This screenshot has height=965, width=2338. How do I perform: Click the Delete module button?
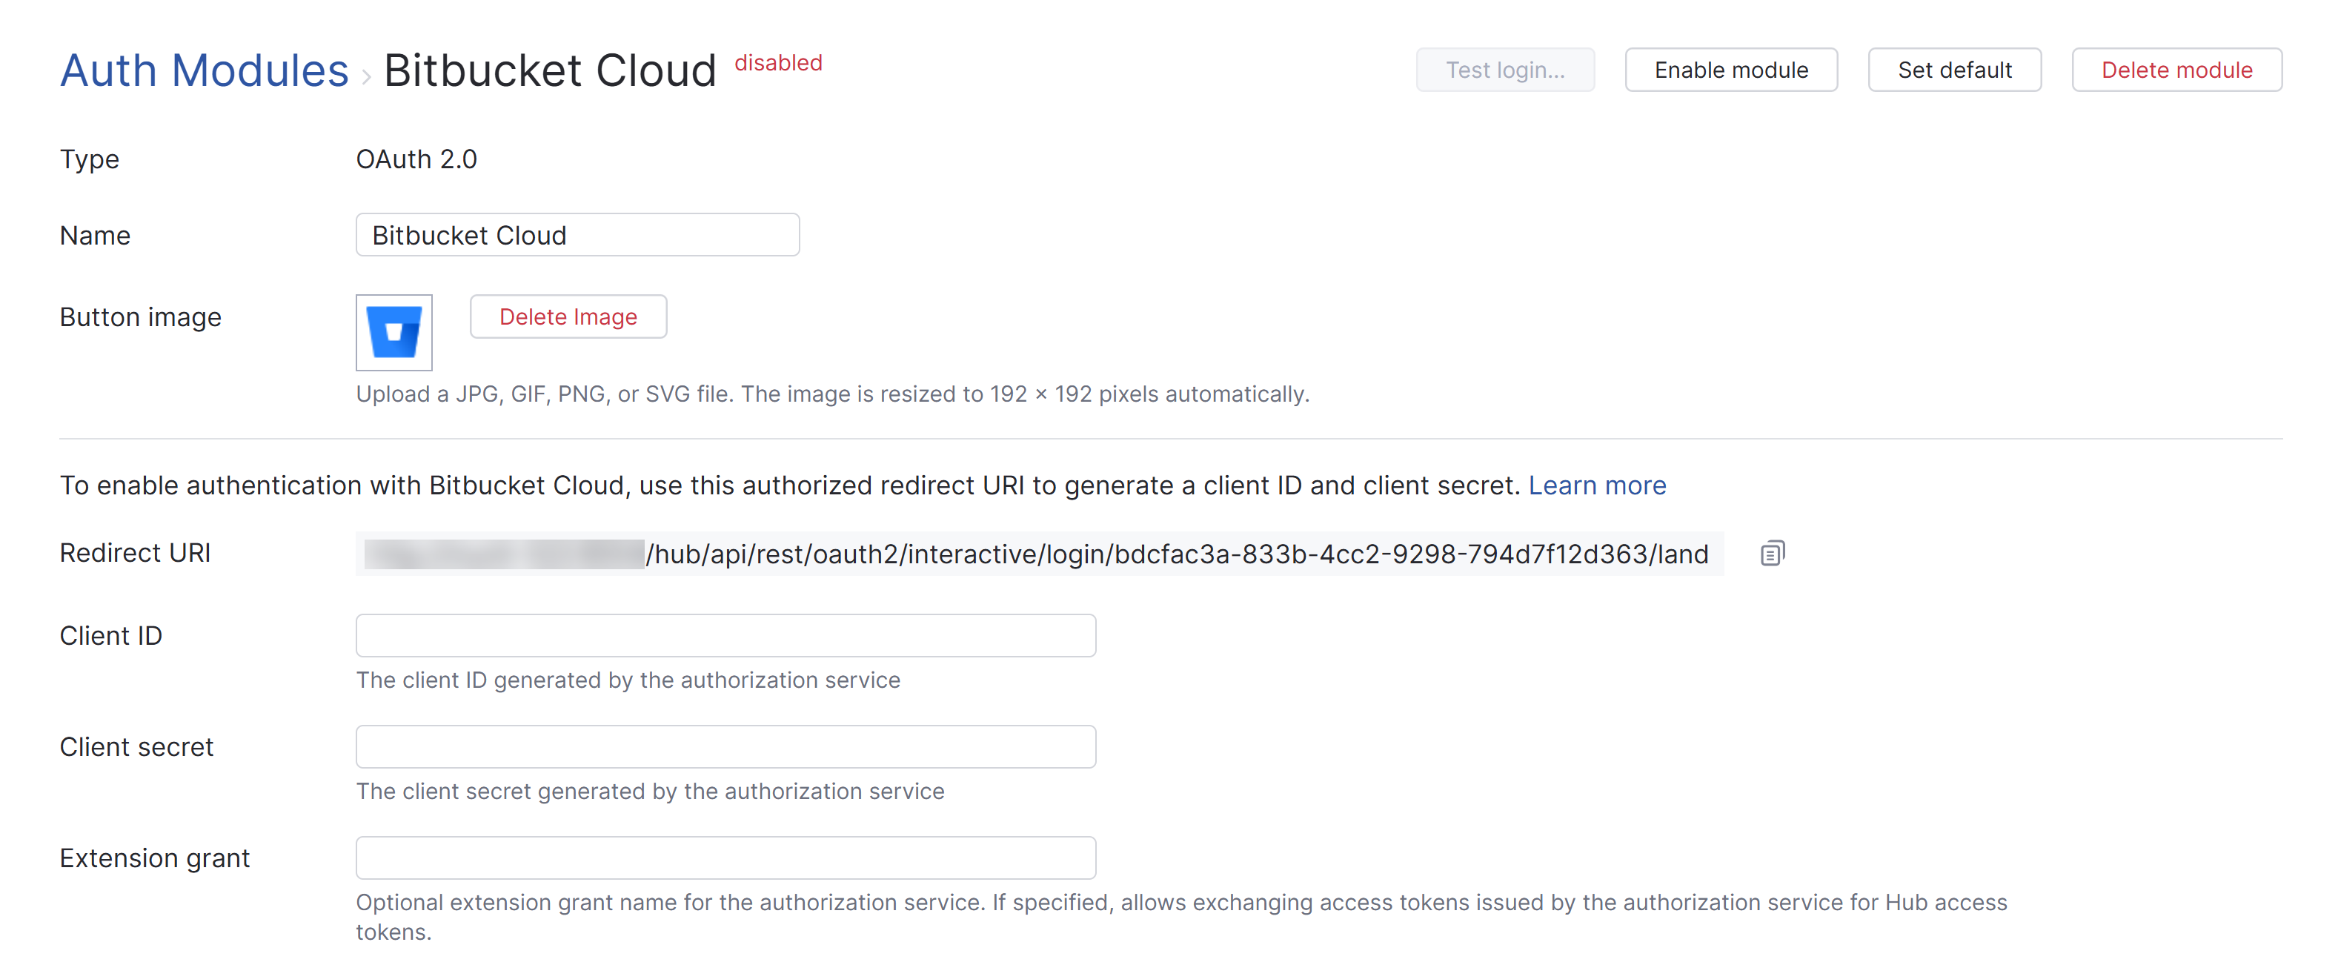click(2176, 69)
